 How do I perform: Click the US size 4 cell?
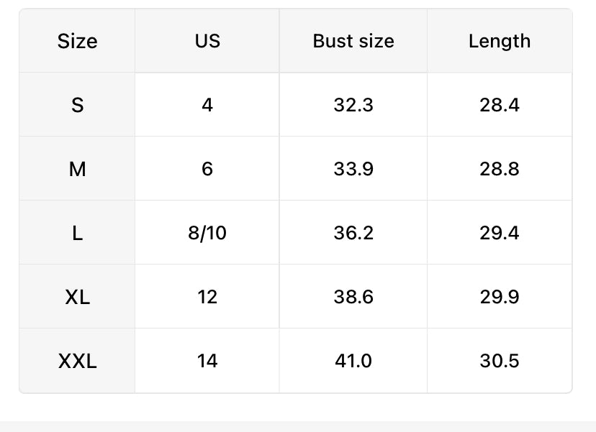point(207,105)
